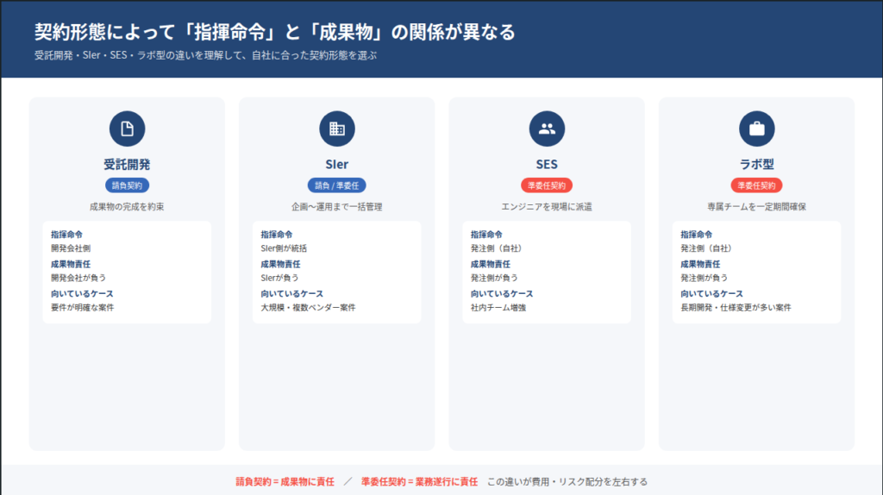
Task: Click the description 企画〜運用まで一括管理
Action: pos(336,207)
